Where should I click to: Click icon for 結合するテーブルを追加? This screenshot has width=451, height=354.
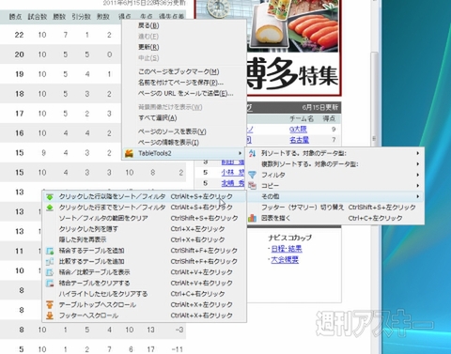[50, 251]
